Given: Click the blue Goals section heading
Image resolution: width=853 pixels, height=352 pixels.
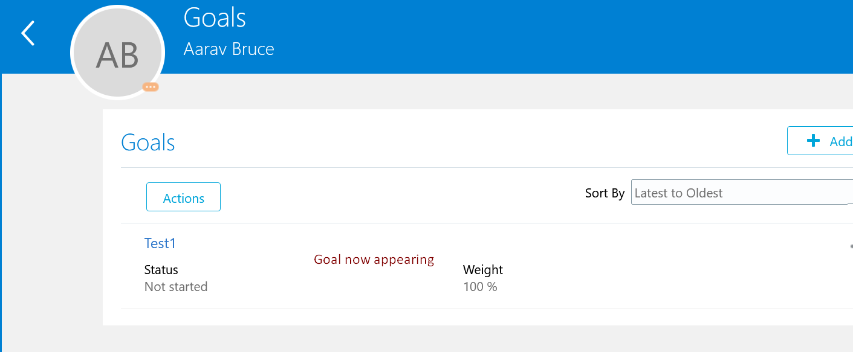Looking at the screenshot, I should 148,142.
